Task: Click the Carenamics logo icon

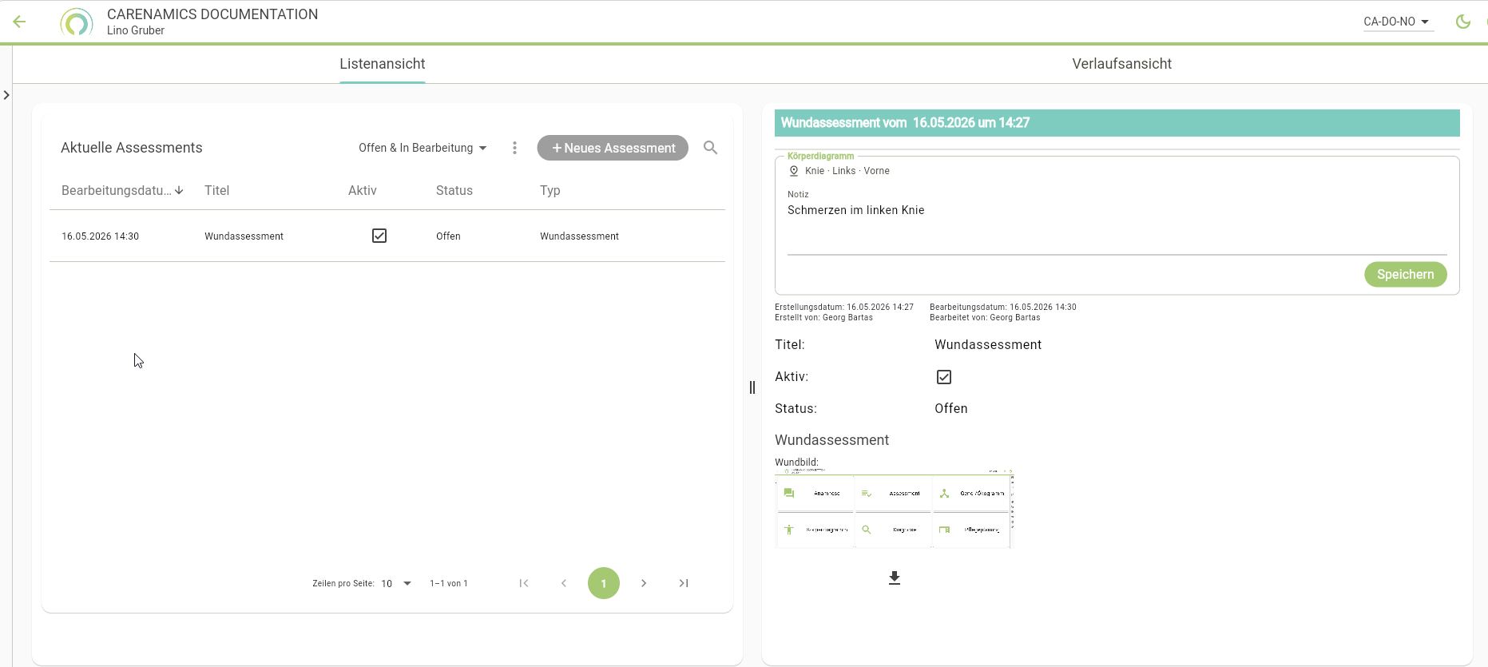Action: point(77,22)
